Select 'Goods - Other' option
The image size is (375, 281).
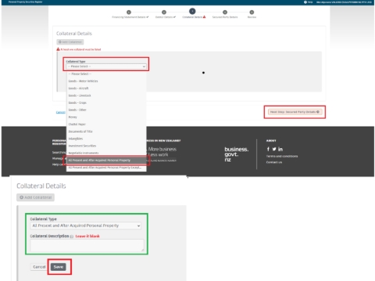(x=106, y=110)
